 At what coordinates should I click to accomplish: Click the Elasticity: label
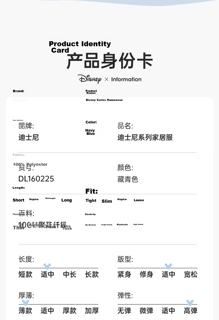click(x=91, y=214)
